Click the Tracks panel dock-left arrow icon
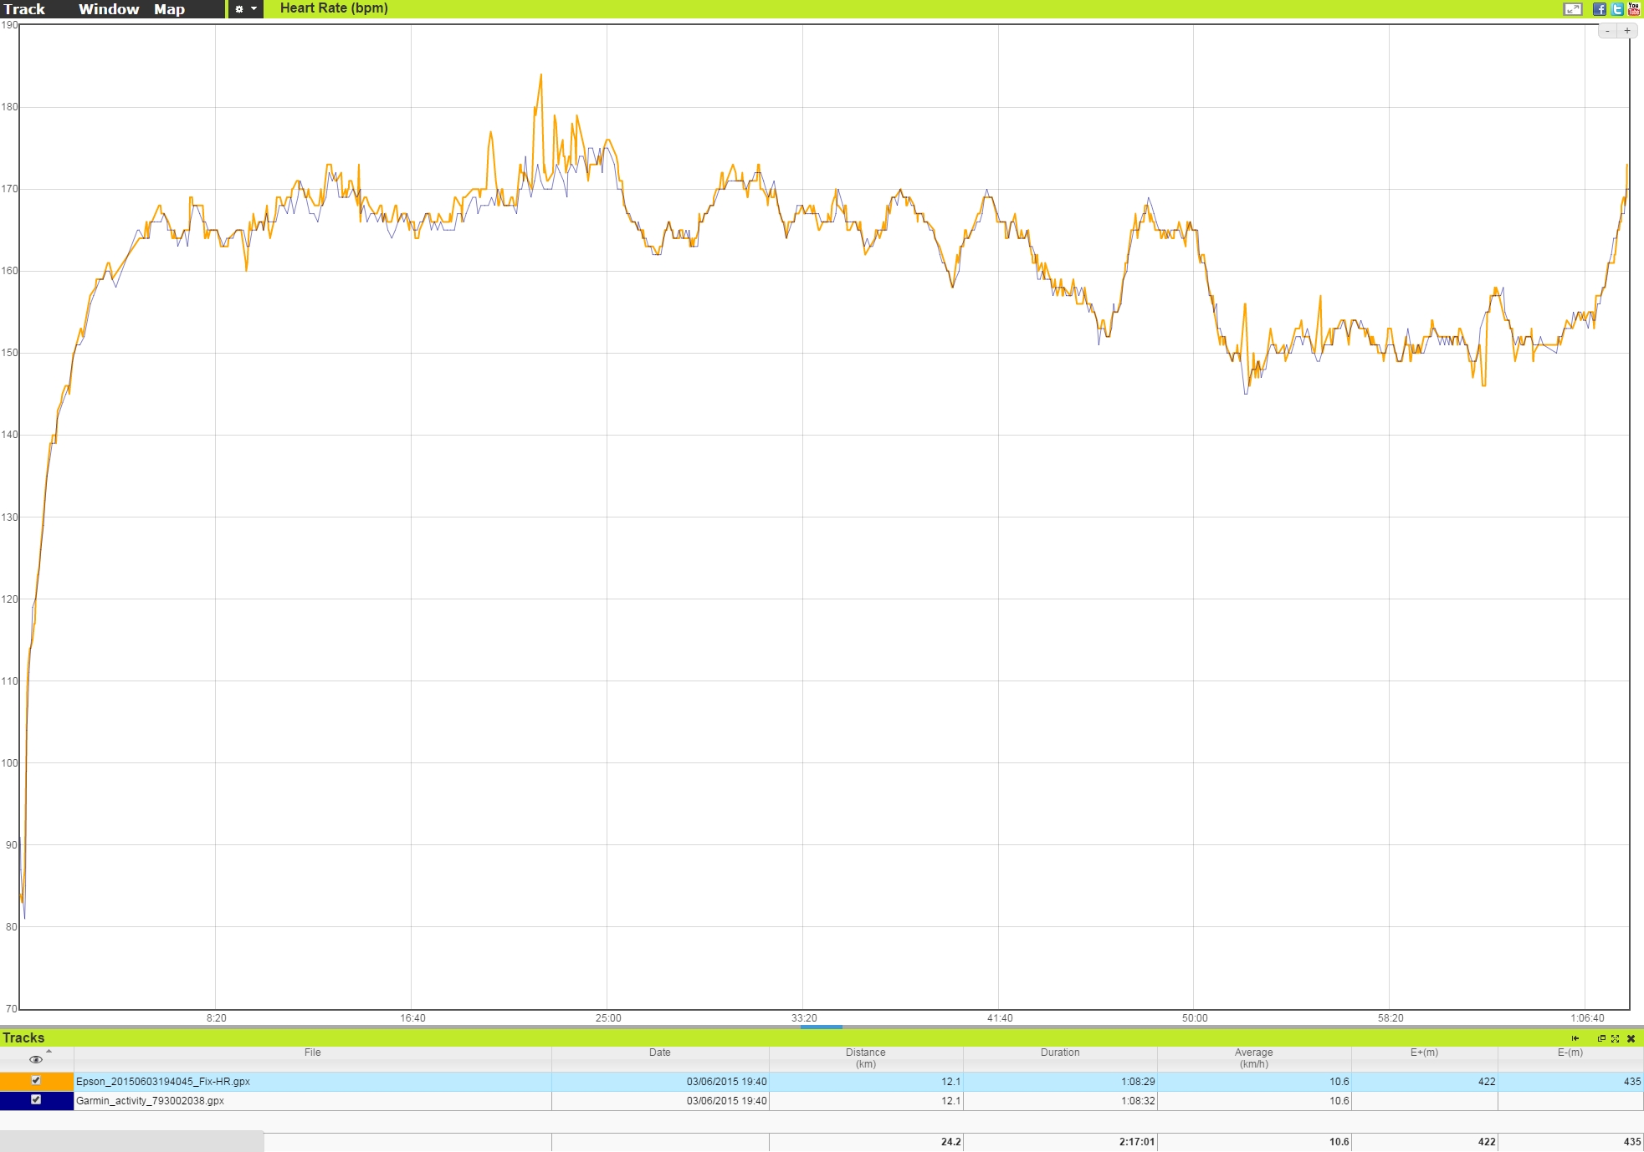 point(1575,1038)
